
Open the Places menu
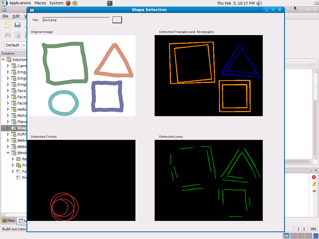(x=40, y=3)
